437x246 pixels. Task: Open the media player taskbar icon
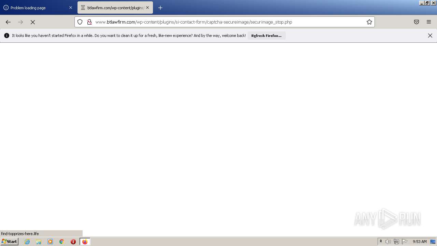50,242
